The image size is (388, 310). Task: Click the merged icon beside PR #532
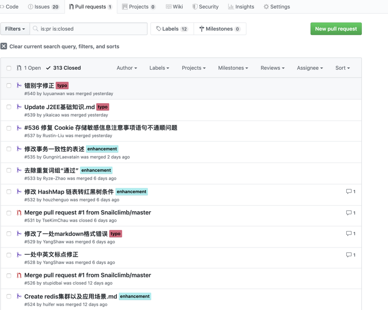(19, 191)
